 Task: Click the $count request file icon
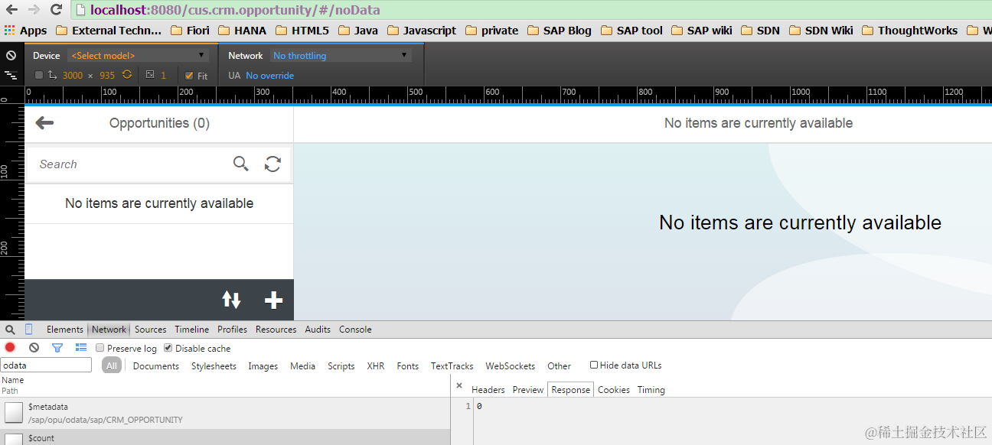(14, 439)
